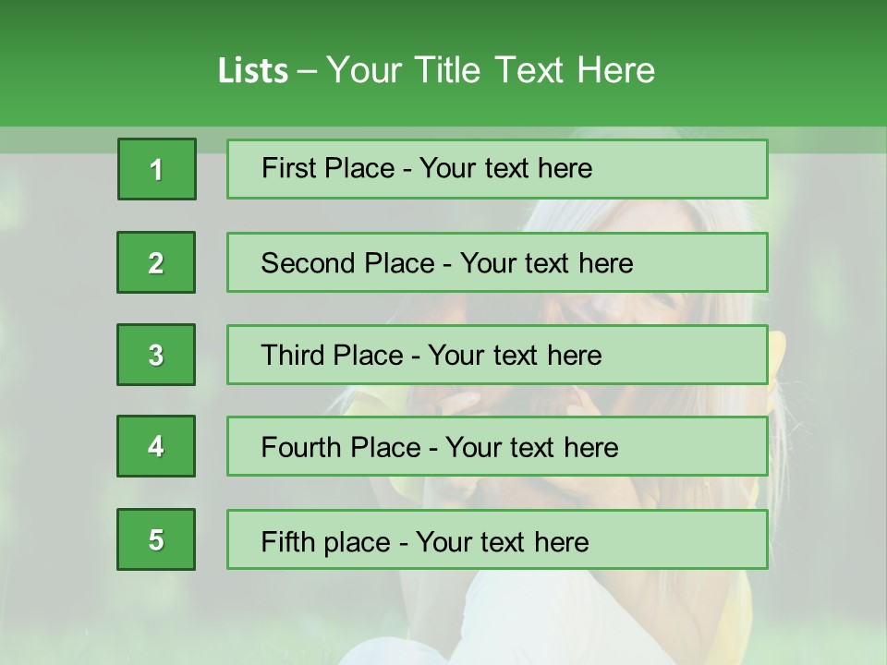The width and height of the screenshot is (887, 665).
Task: Click the blurred green background below number 5
Action: point(156,619)
